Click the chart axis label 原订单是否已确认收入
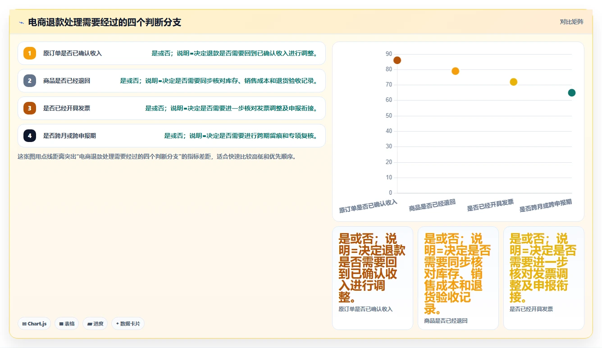The width and height of the screenshot is (602, 348). pyautogui.click(x=368, y=206)
